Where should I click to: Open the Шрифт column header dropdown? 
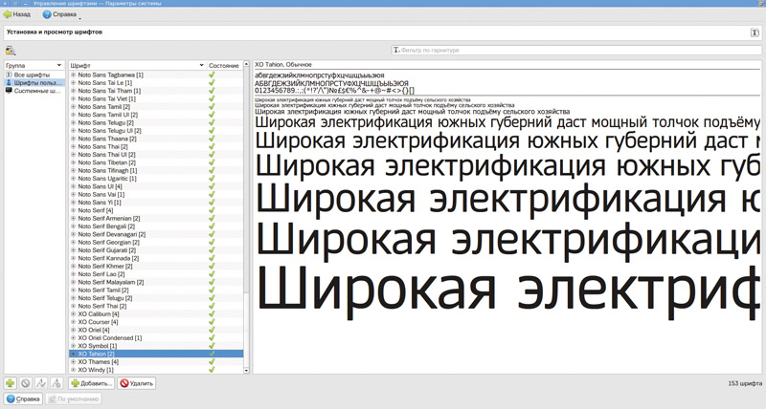(x=201, y=65)
